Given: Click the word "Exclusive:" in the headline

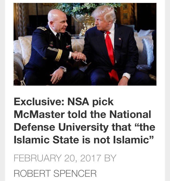Looking at the screenshot, I should (39, 102).
